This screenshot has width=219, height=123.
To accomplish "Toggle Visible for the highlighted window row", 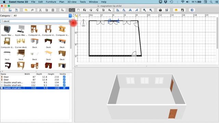I will coord(64,88).
